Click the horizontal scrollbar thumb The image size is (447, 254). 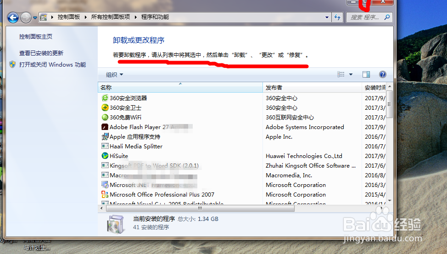200,209
